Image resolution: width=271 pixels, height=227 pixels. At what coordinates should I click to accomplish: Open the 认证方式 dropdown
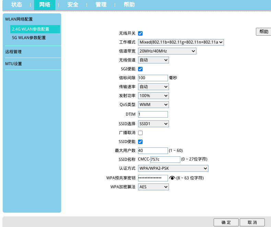[x=173, y=168]
